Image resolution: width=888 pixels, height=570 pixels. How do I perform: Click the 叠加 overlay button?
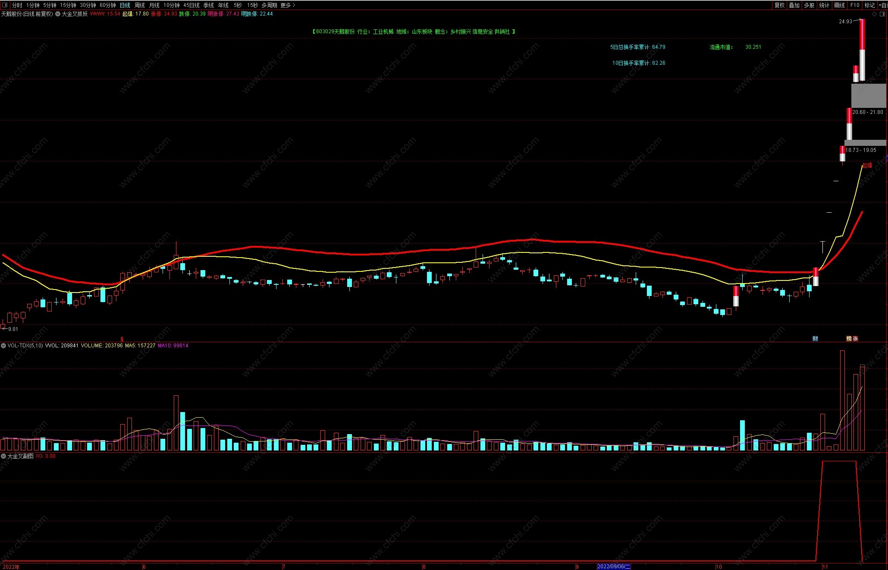[x=794, y=5]
